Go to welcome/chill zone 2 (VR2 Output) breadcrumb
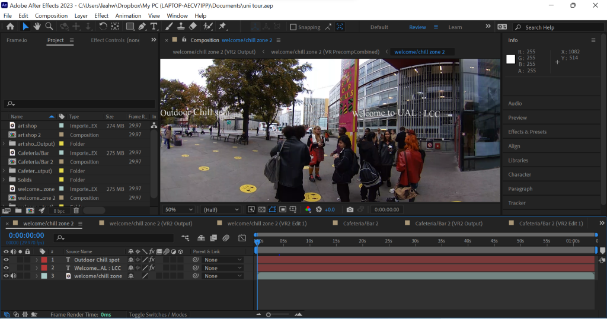The height and width of the screenshot is (319, 607). (x=214, y=52)
